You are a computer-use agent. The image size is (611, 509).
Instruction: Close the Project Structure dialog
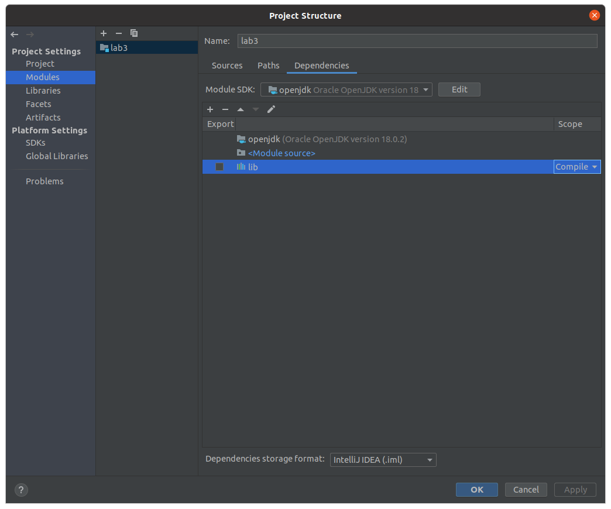click(x=594, y=15)
